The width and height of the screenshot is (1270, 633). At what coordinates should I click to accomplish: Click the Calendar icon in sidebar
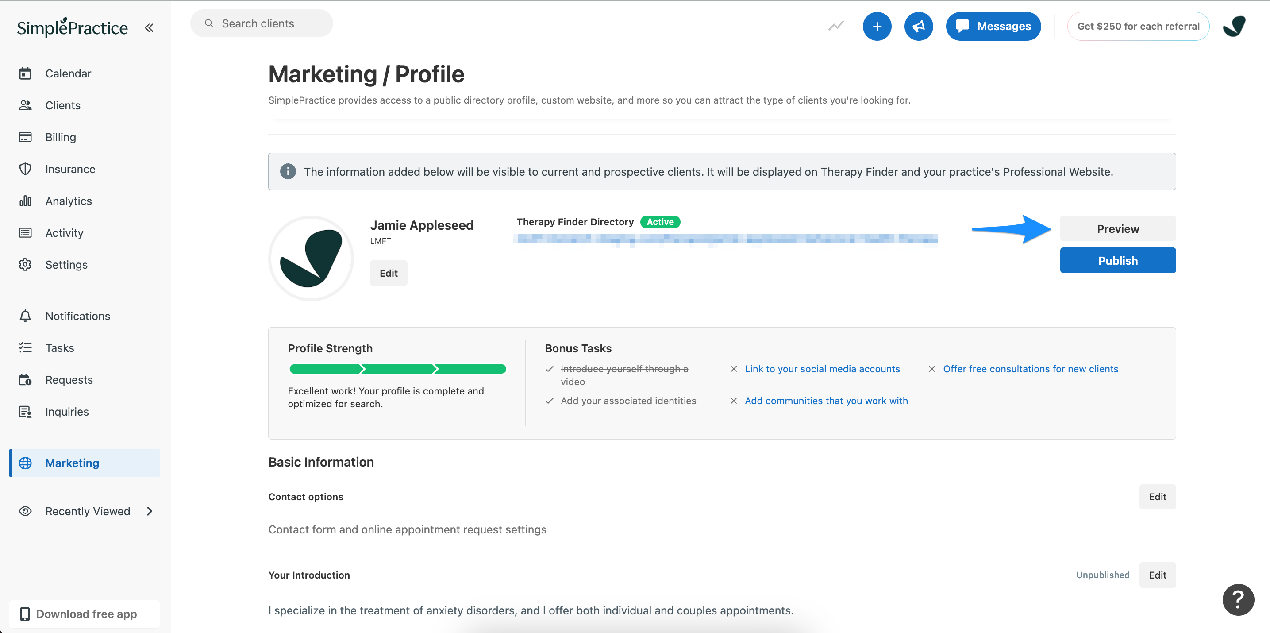click(x=25, y=73)
